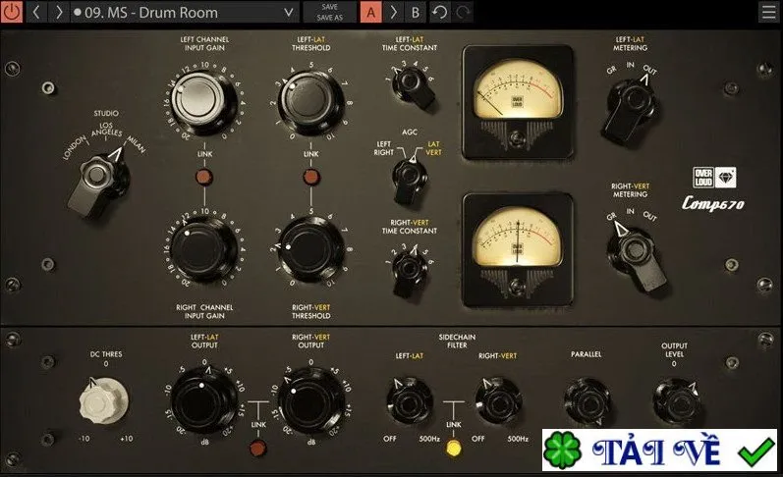Open the preset dropdown chevron
The height and width of the screenshot is (477, 783).
click(289, 13)
